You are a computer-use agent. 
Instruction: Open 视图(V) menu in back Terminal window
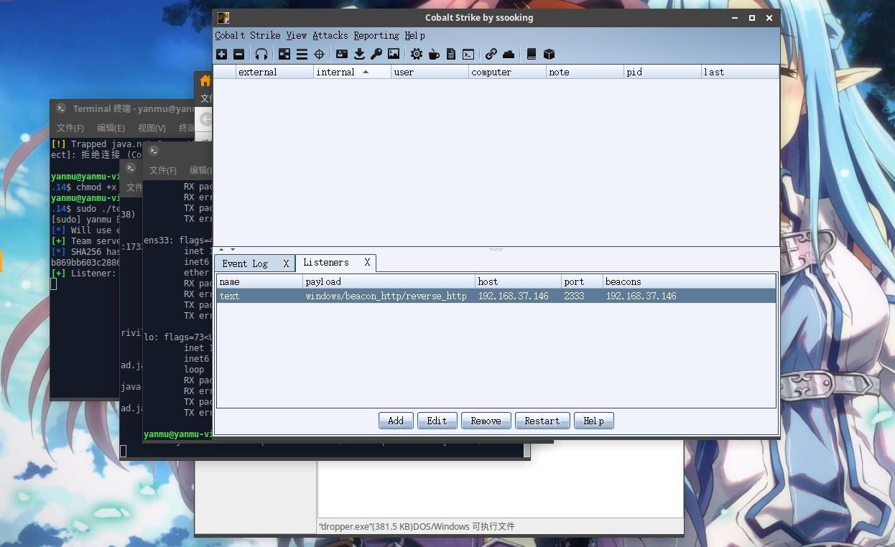[152, 128]
